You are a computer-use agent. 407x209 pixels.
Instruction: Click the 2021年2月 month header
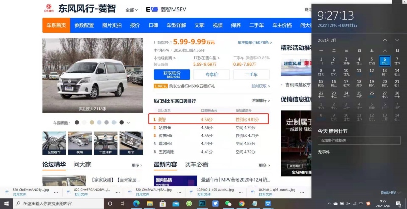pyautogui.click(x=327, y=40)
